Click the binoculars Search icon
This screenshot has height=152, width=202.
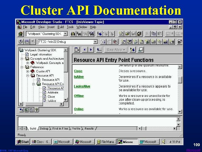pos(73,34)
